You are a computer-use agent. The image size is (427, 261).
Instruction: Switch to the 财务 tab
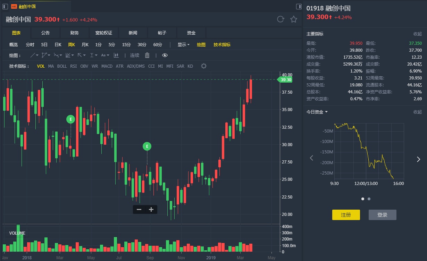tap(75, 33)
